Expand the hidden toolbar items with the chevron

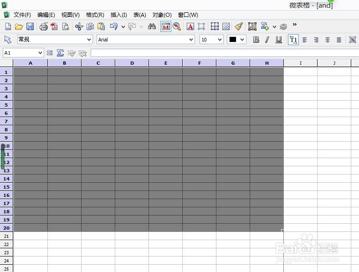pos(295,24)
